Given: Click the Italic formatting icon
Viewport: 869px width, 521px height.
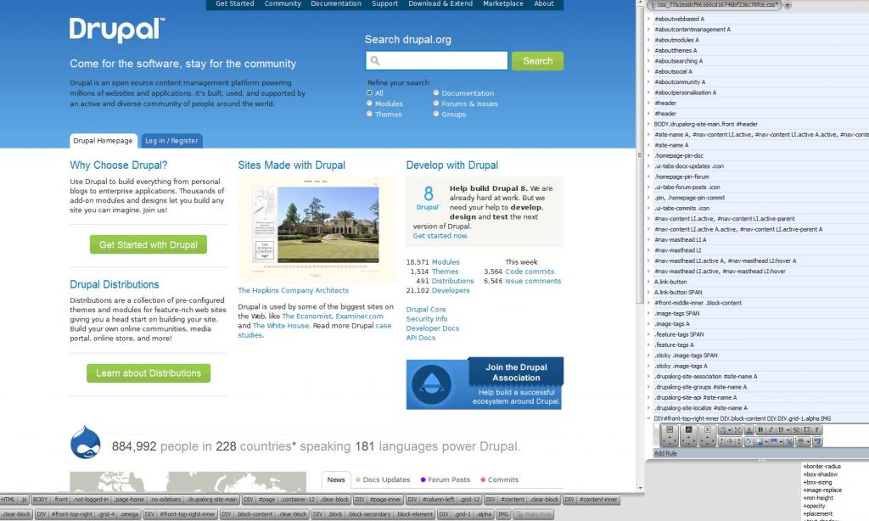Looking at the screenshot, I should pos(771,430).
